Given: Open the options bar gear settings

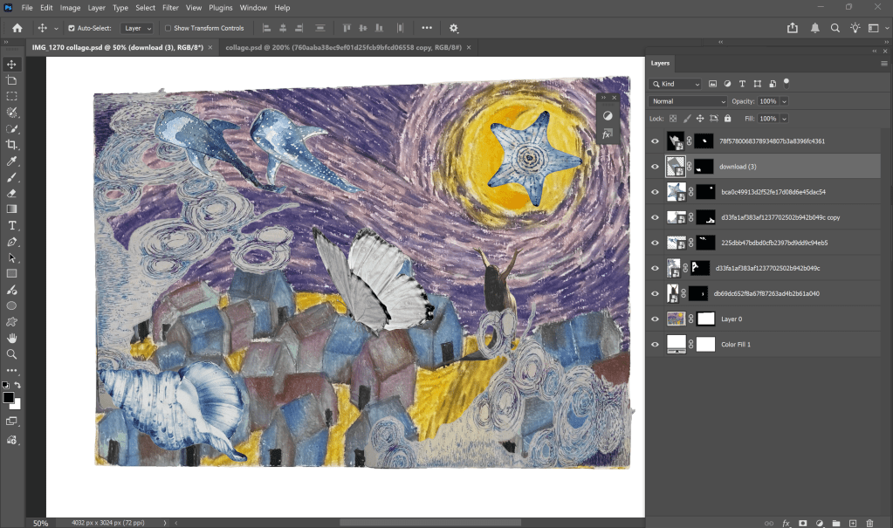Looking at the screenshot, I should (454, 28).
